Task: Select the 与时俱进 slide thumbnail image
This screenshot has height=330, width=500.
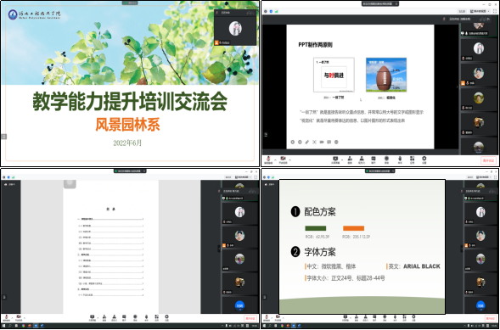Action: 334,75
